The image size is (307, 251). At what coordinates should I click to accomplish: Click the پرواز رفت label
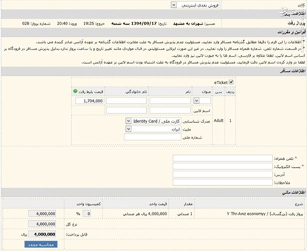pos(296,23)
